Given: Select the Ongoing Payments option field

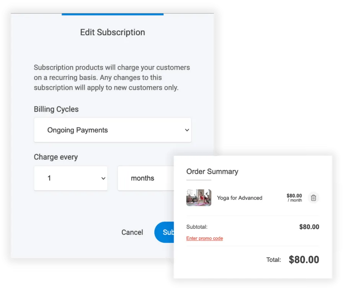Looking at the screenshot, I should point(77,130).
